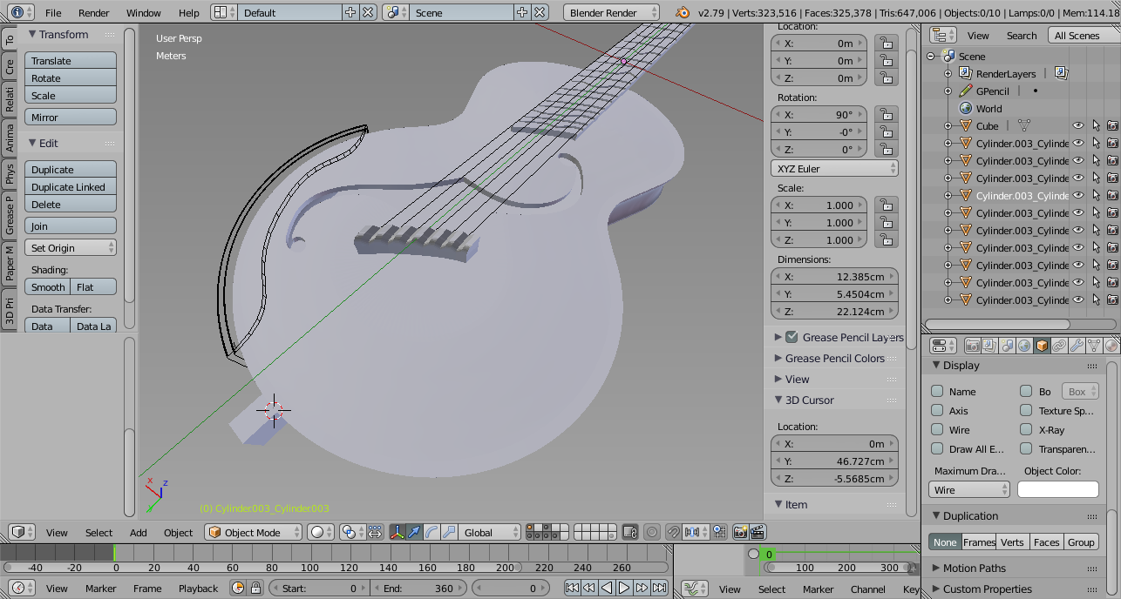Open the Modifiers wrench properties tab
Viewport: 1121px width, 599px height.
click(1077, 346)
